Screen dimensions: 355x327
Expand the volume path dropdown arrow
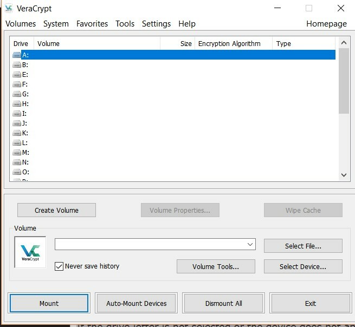pyautogui.click(x=250, y=244)
